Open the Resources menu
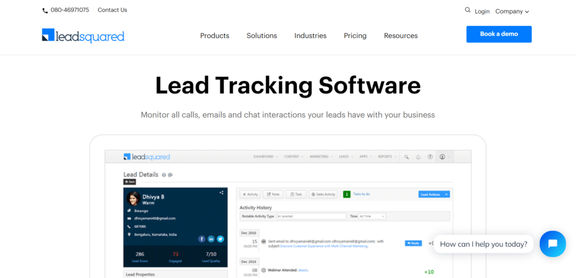This screenshot has height=278, width=576. click(400, 35)
